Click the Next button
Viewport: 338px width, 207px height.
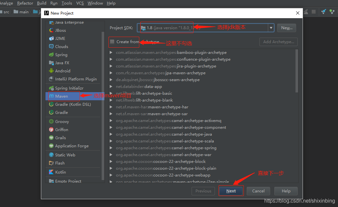pyautogui.click(x=231, y=191)
